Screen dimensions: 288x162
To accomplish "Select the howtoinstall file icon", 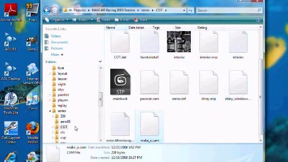I will (149, 42).
